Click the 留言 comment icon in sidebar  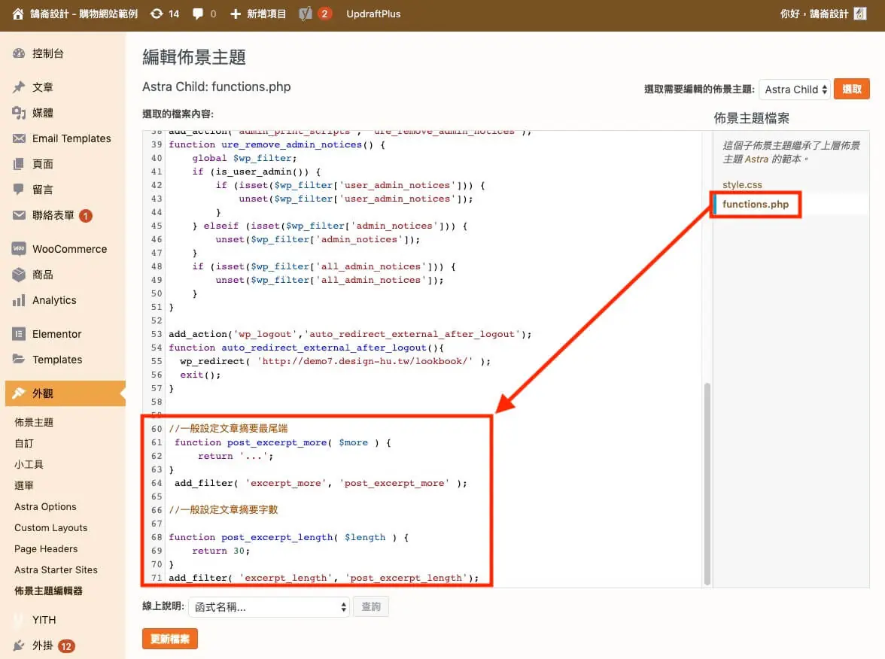click(19, 190)
